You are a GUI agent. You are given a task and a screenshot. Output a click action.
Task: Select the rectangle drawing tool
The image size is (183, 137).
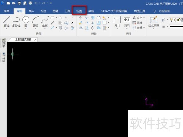(x=52, y=18)
